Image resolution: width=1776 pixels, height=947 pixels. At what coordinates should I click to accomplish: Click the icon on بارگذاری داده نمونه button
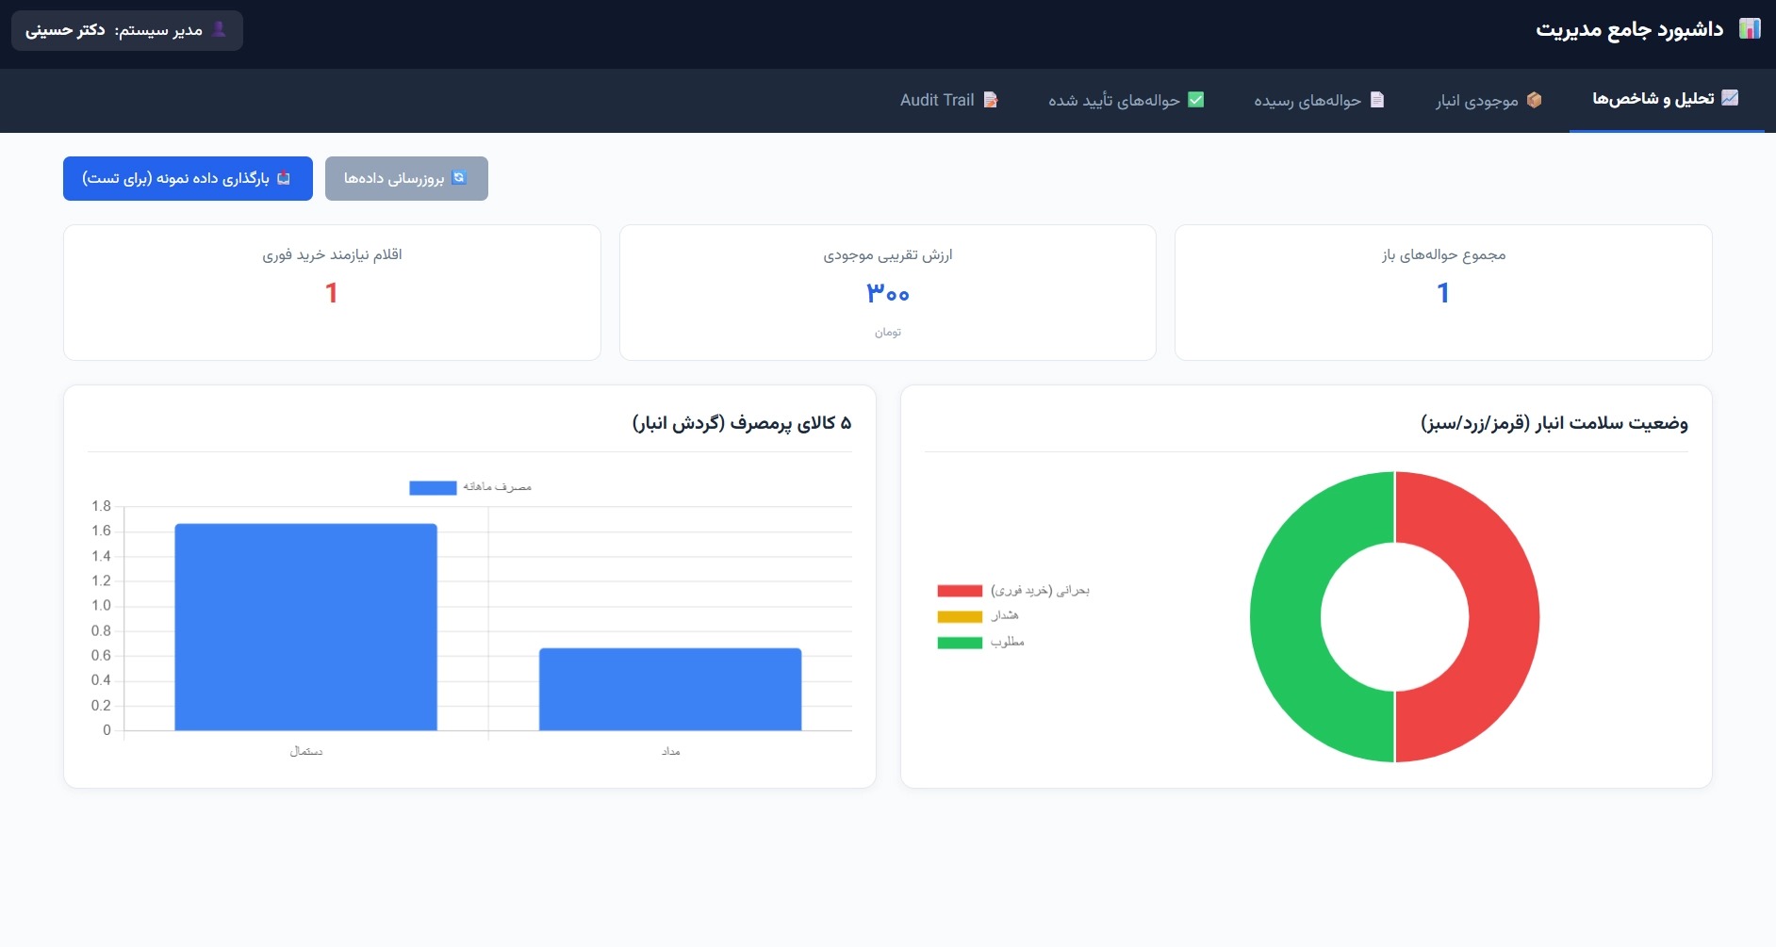tap(284, 178)
